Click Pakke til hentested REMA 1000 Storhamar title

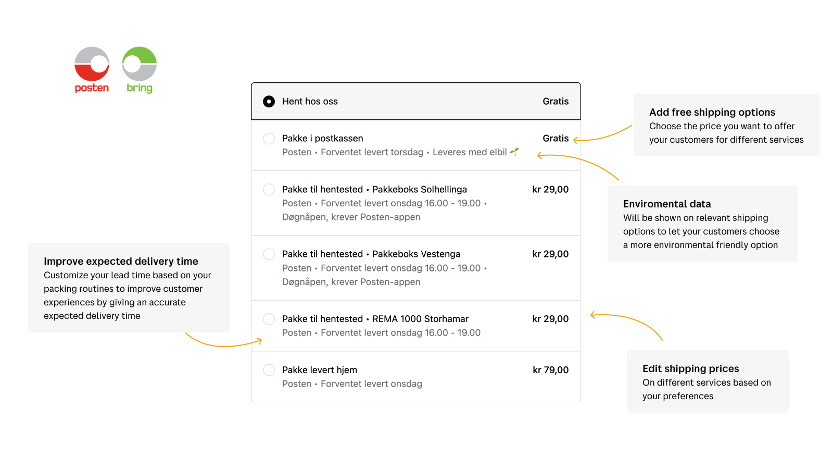(x=375, y=319)
